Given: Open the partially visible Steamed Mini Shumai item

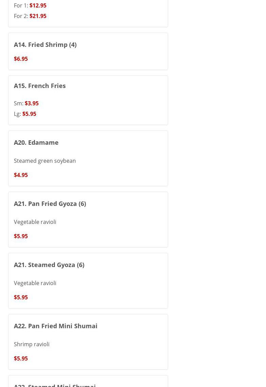Looking at the screenshot, I should (55, 385).
